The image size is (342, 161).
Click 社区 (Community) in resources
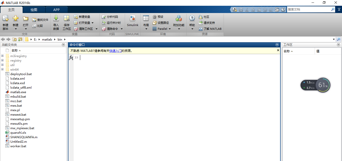[x=204, y=17]
